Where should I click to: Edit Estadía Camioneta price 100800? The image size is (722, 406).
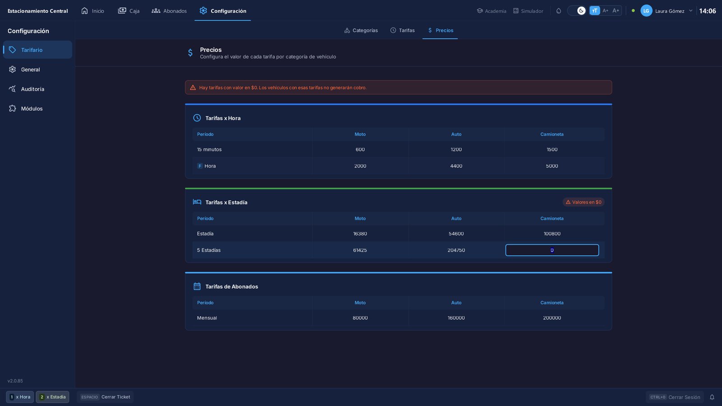click(x=552, y=234)
